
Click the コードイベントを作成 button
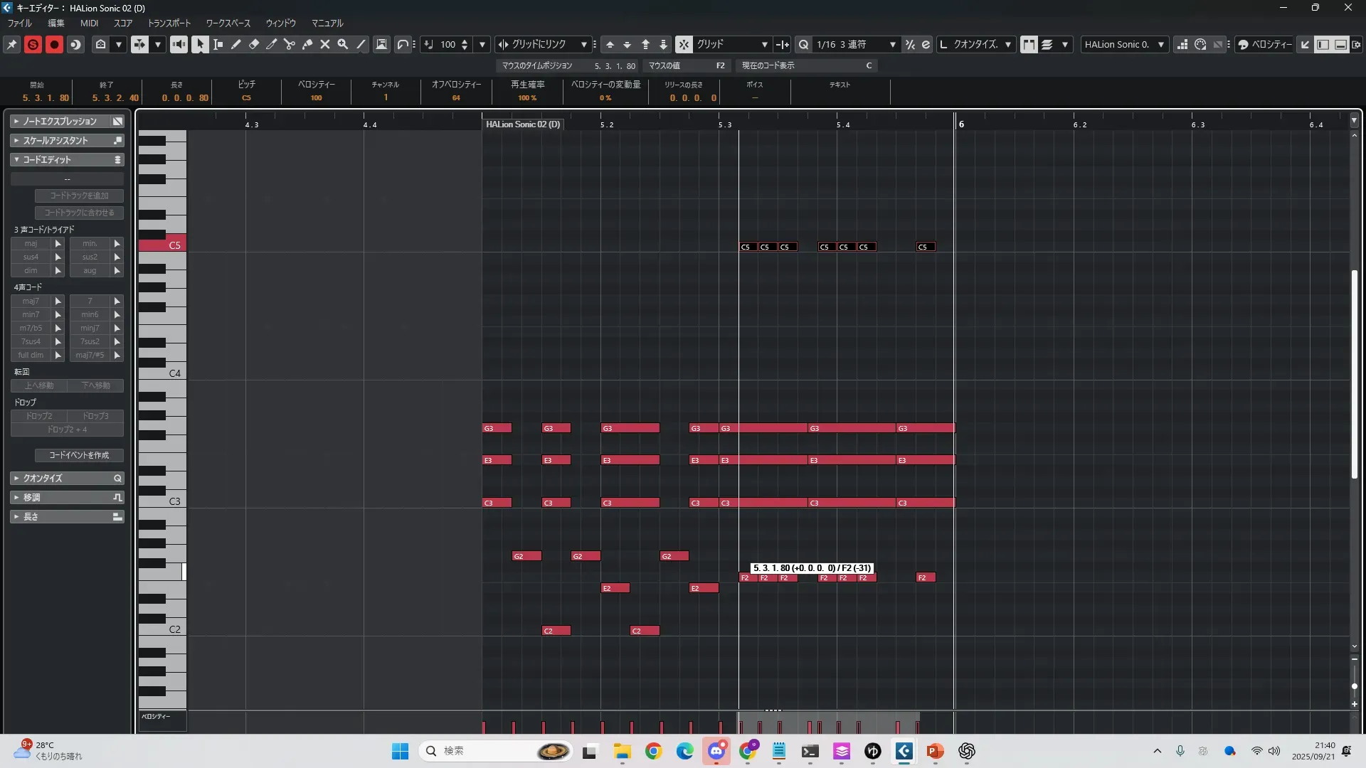pyautogui.click(x=79, y=455)
